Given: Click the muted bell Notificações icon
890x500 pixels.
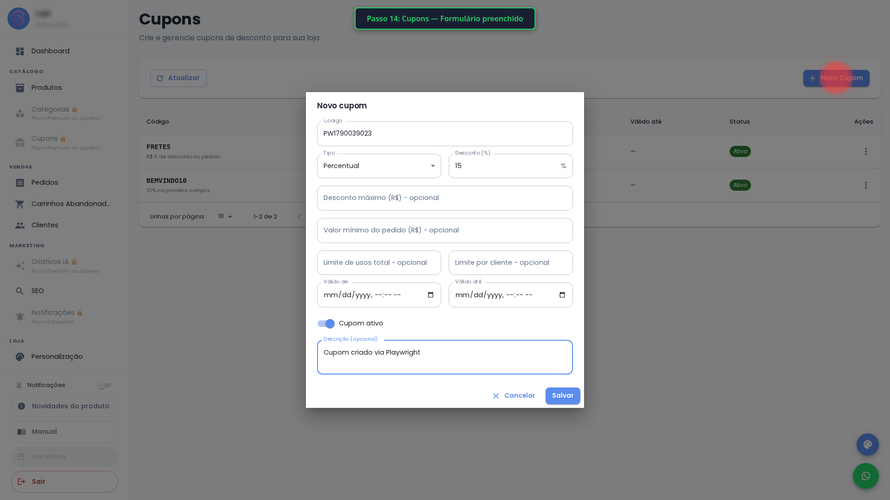Looking at the screenshot, I should click(19, 385).
